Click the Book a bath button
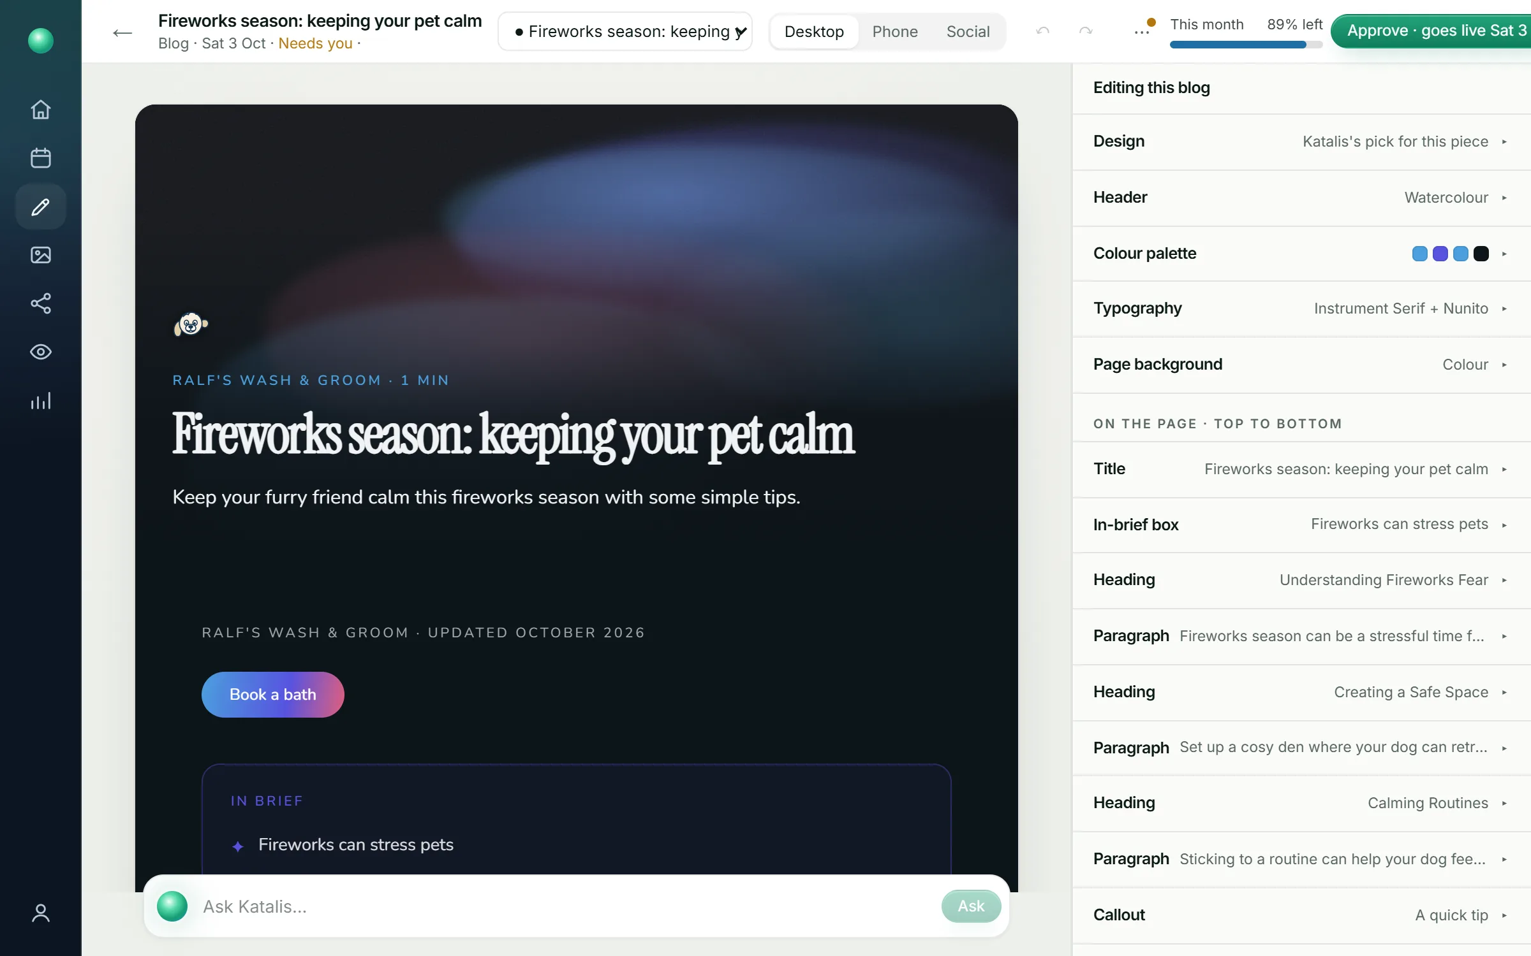Screen dimensions: 1531x956 pos(273,695)
